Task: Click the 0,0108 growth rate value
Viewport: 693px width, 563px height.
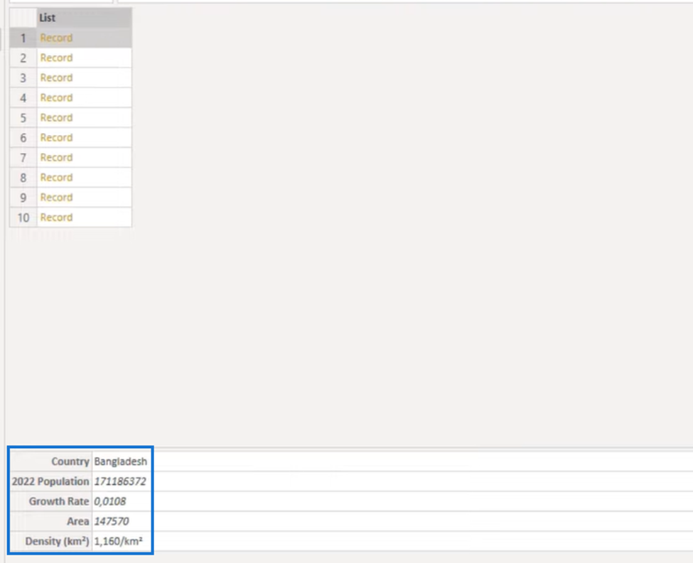Action: [110, 501]
